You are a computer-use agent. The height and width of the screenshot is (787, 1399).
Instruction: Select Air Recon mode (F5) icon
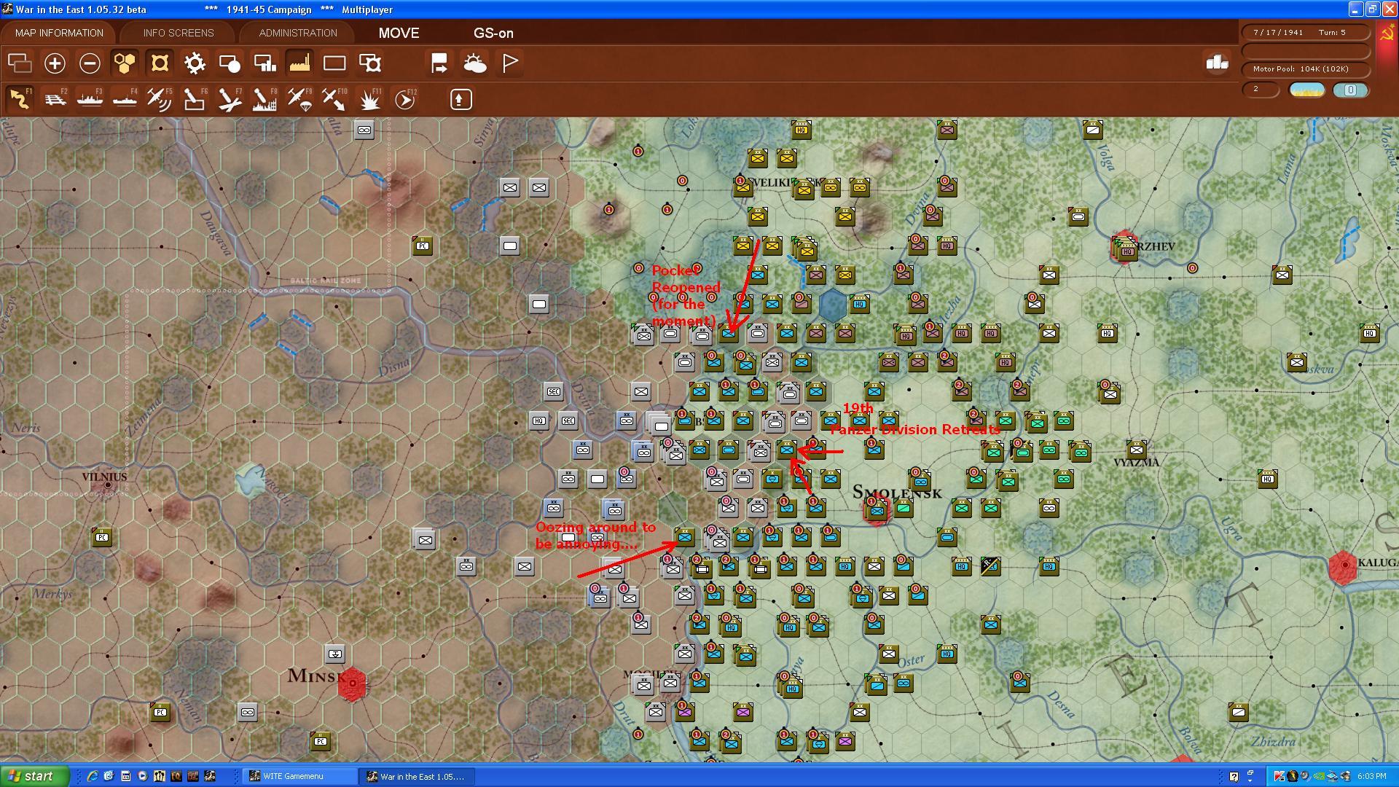click(x=160, y=98)
